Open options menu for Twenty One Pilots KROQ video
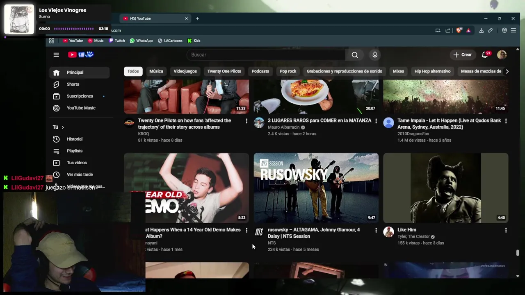Screen dimensions: 525x295 [247, 121]
